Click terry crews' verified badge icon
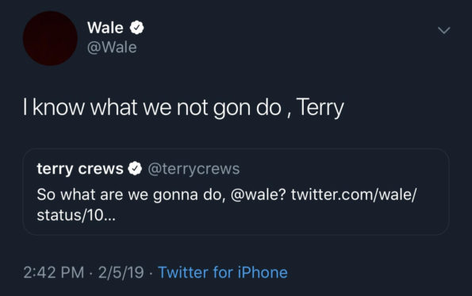 pyautogui.click(x=135, y=168)
